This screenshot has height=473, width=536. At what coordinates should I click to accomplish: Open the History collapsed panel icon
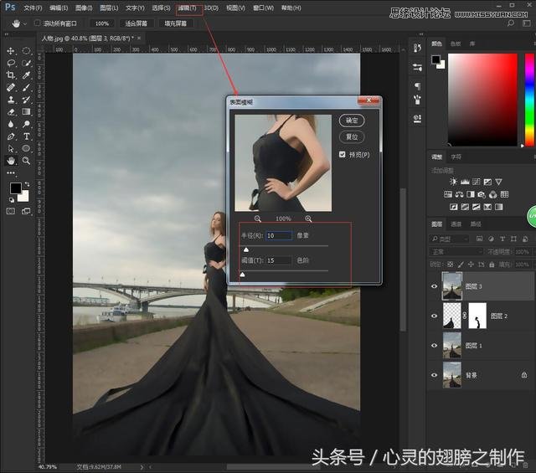(417, 49)
